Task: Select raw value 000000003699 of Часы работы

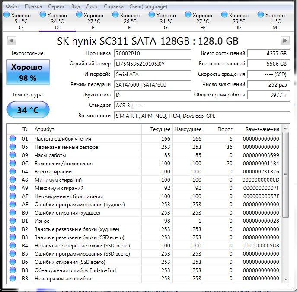Action: click(261, 155)
